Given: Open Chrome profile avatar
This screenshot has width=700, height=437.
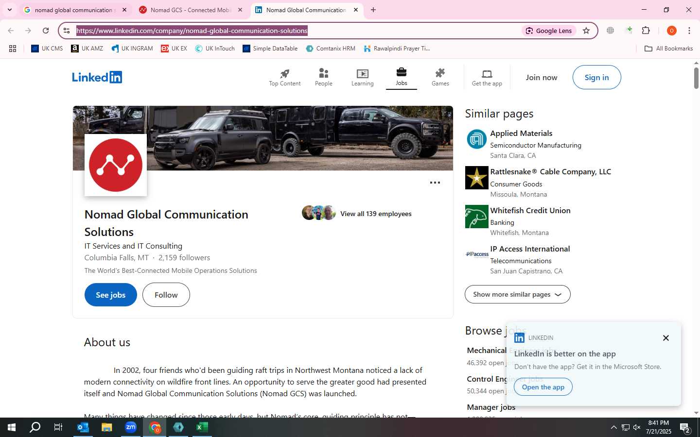Looking at the screenshot, I should point(672,31).
